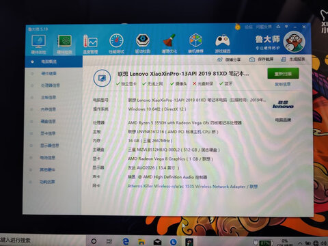Open 清理优化 broom cleanup icon
Image resolution: width=328 pixels, height=246 pixels.
point(169,44)
